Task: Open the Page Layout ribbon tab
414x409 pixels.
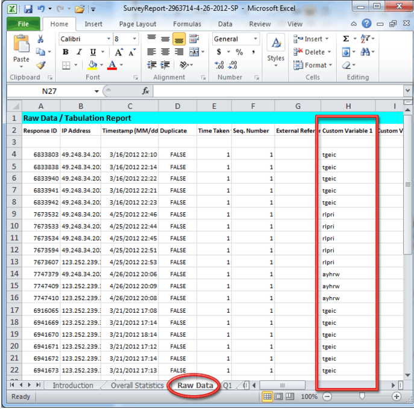Action: pyautogui.click(x=137, y=24)
